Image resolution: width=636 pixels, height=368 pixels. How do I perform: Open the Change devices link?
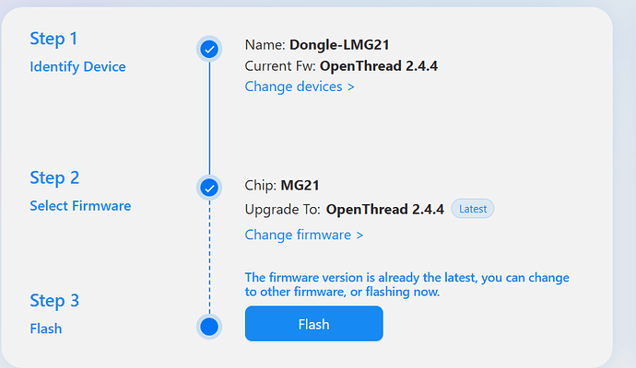point(300,86)
